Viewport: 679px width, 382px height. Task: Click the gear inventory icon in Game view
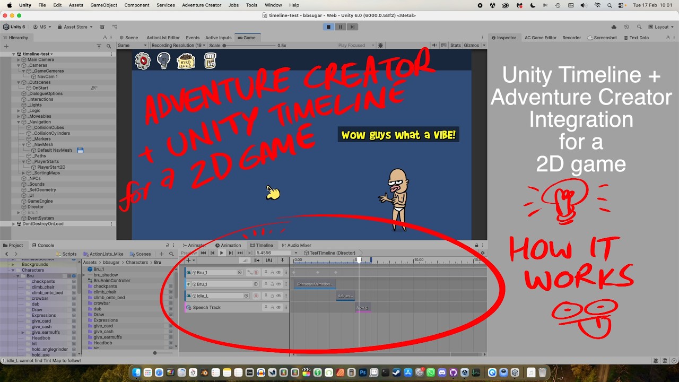pyautogui.click(x=143, y=61)
